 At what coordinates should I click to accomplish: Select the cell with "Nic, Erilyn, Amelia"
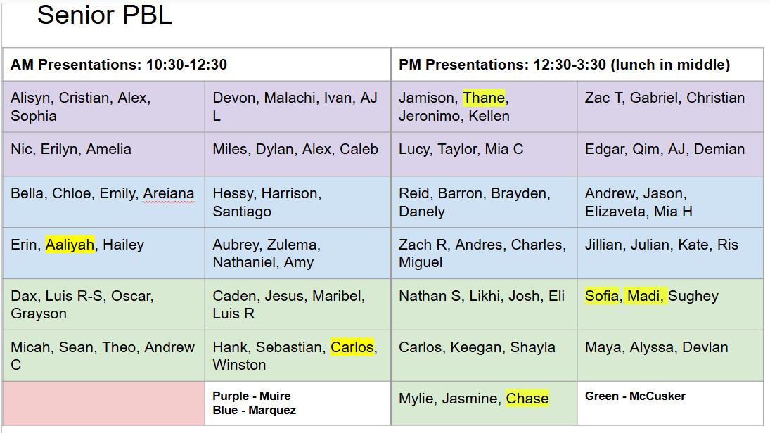(71, 149)
